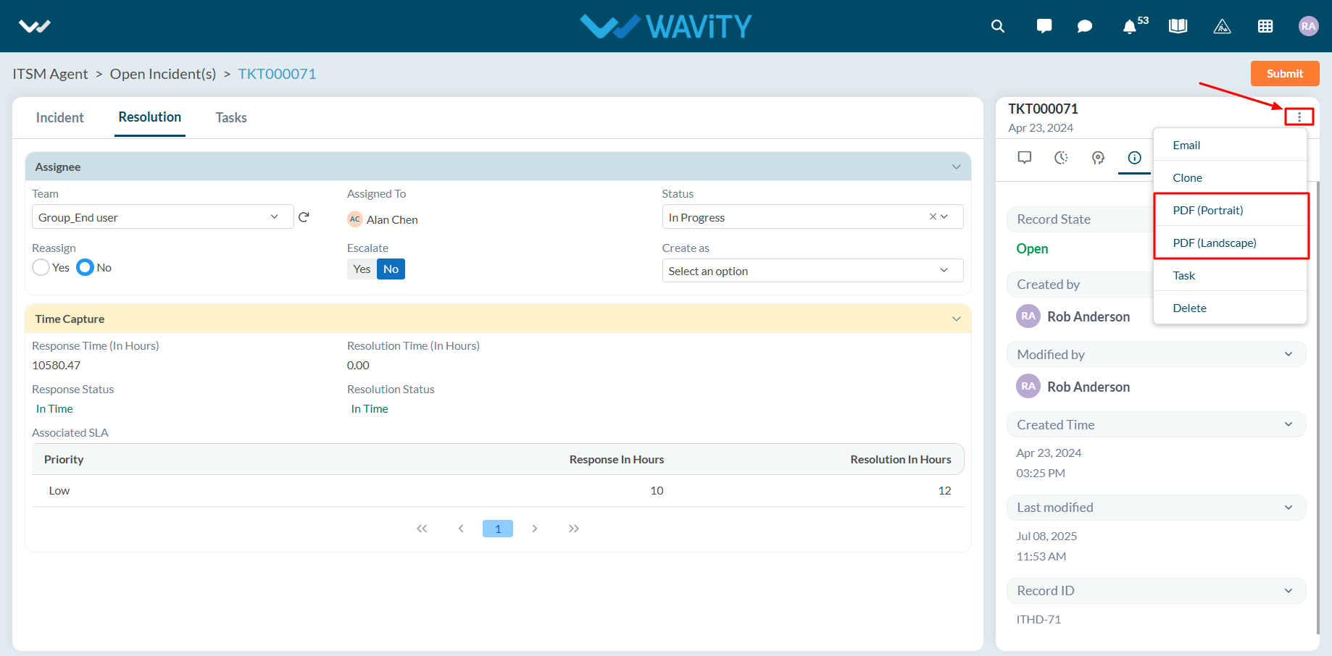Open the history clock icon in ticket panel
The image size is (1332, 656).
point(1061,157)
